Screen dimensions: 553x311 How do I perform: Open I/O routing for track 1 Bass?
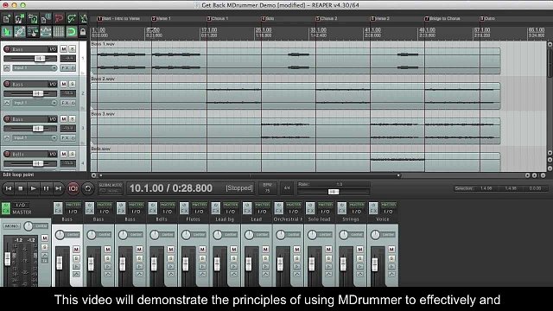(x=53, y=49)
